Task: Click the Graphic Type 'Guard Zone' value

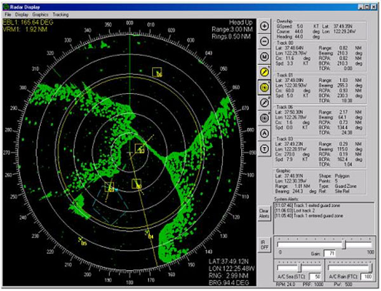Action: 345,186
